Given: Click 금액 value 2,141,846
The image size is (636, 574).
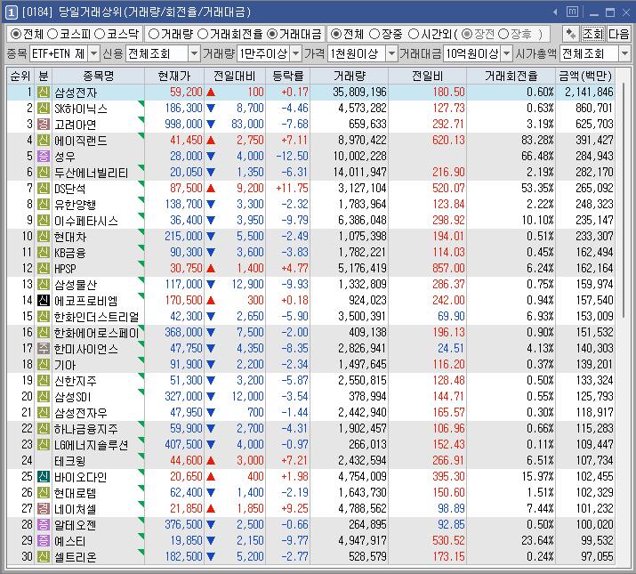Looking at the screenshot, I should tap(589, 93).
